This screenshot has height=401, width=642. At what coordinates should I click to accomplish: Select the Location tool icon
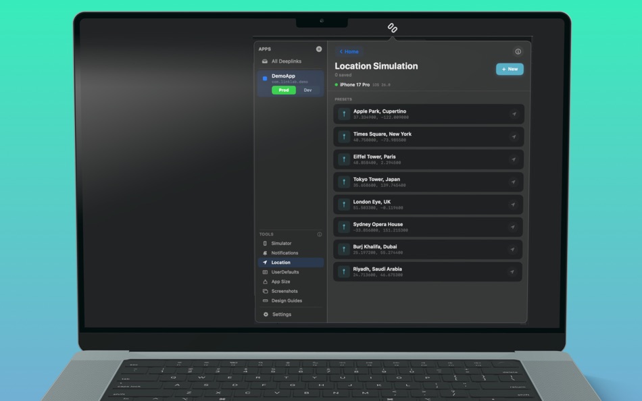tap(267, 262)
